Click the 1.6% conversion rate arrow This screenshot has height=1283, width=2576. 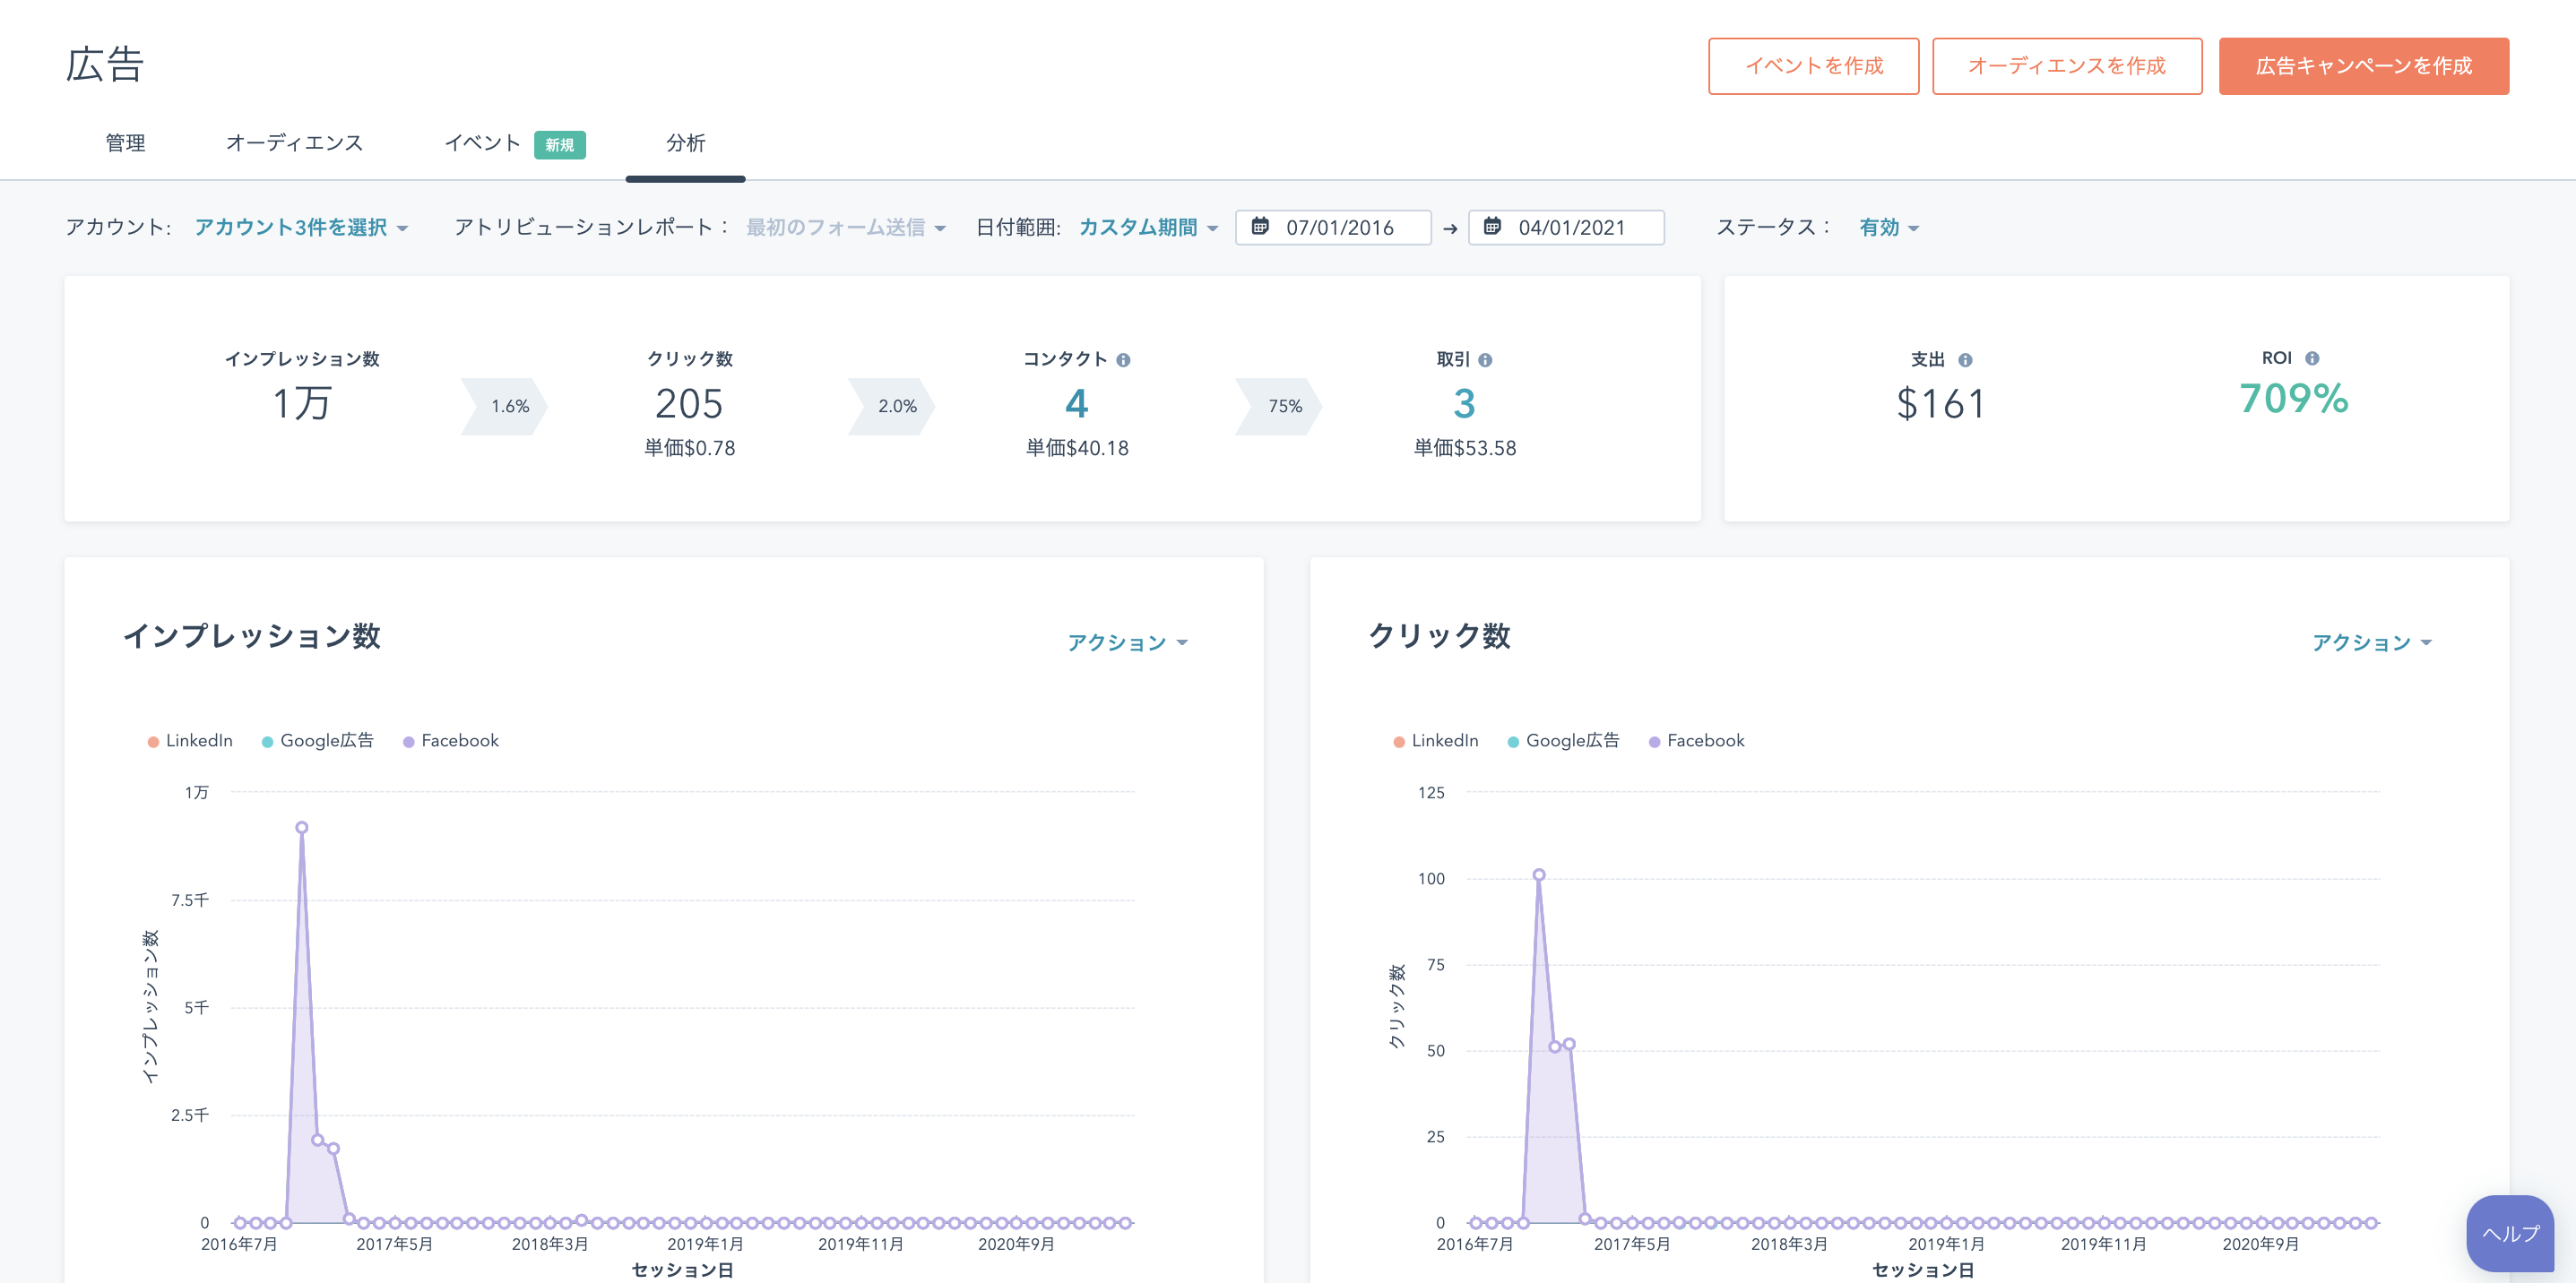[x=504, y=406]
